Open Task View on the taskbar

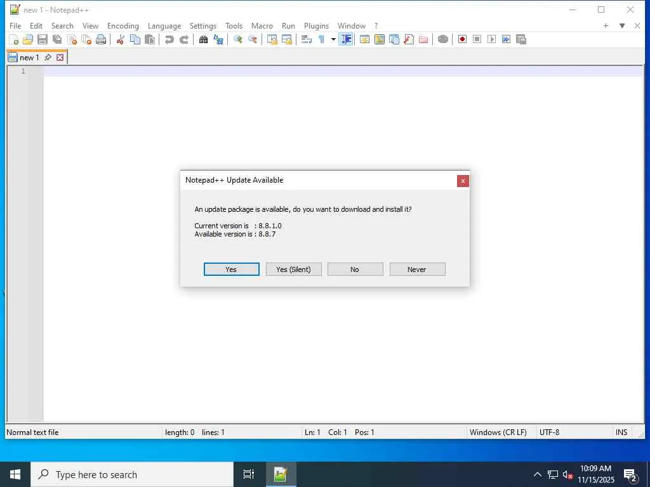(x=249, y=474)
